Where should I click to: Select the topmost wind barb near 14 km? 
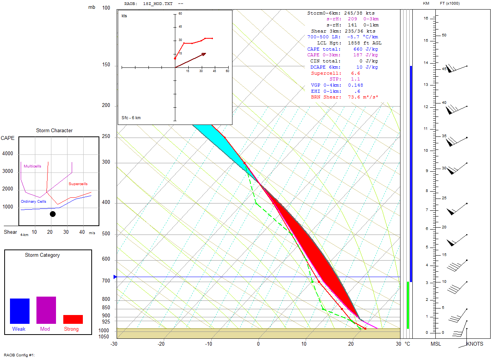click(456, 69)
